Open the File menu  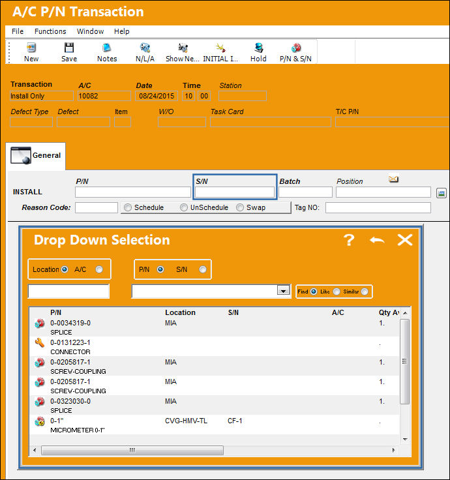point(18,31)
